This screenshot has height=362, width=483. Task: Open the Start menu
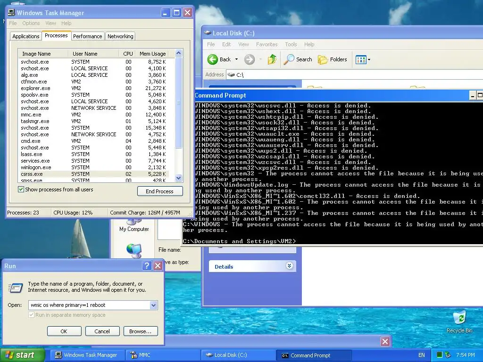tap(22, 355)
